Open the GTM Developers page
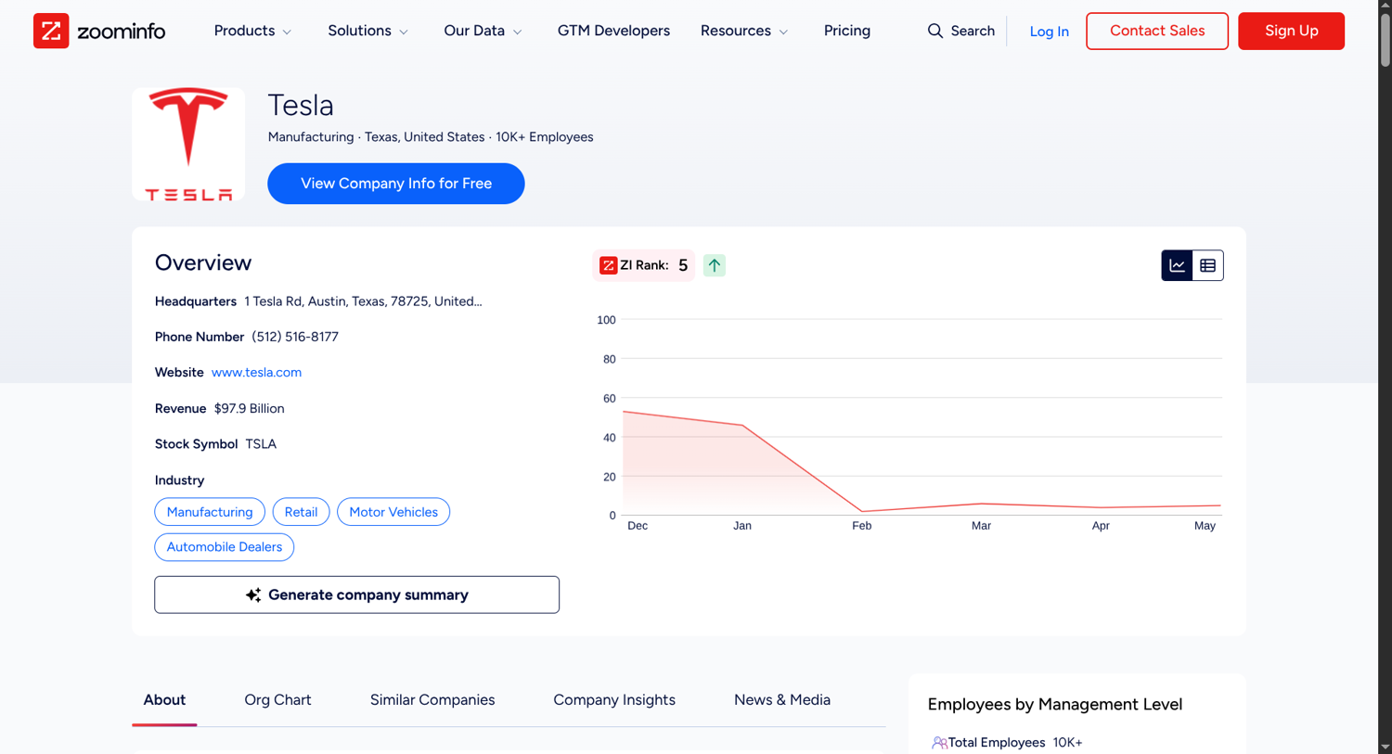This screenshot has width=1392, height=754. [613, 31]
